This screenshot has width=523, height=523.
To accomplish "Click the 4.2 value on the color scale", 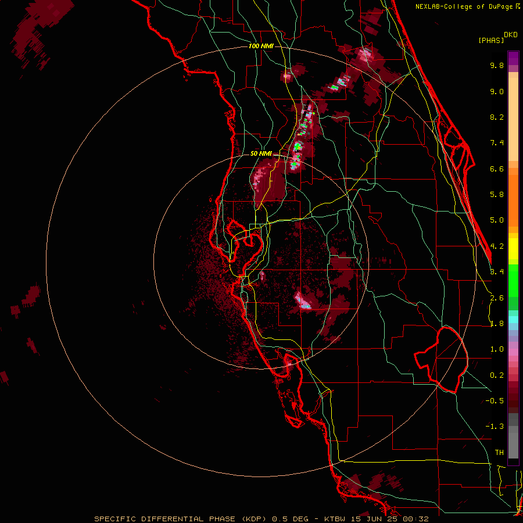I will (x=497, y=246).
